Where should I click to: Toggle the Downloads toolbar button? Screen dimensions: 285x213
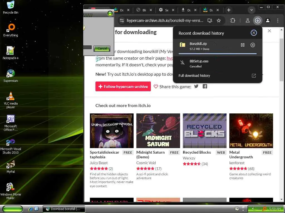point(257,21)
